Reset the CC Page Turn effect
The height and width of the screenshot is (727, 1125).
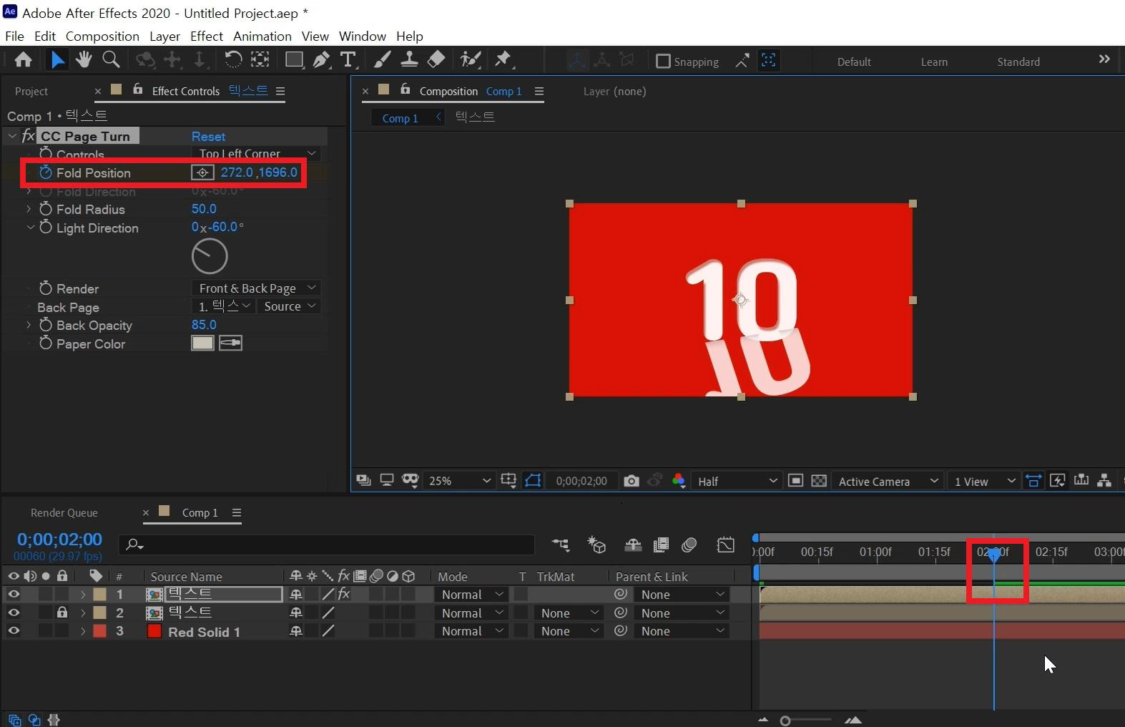pos(208,136)
